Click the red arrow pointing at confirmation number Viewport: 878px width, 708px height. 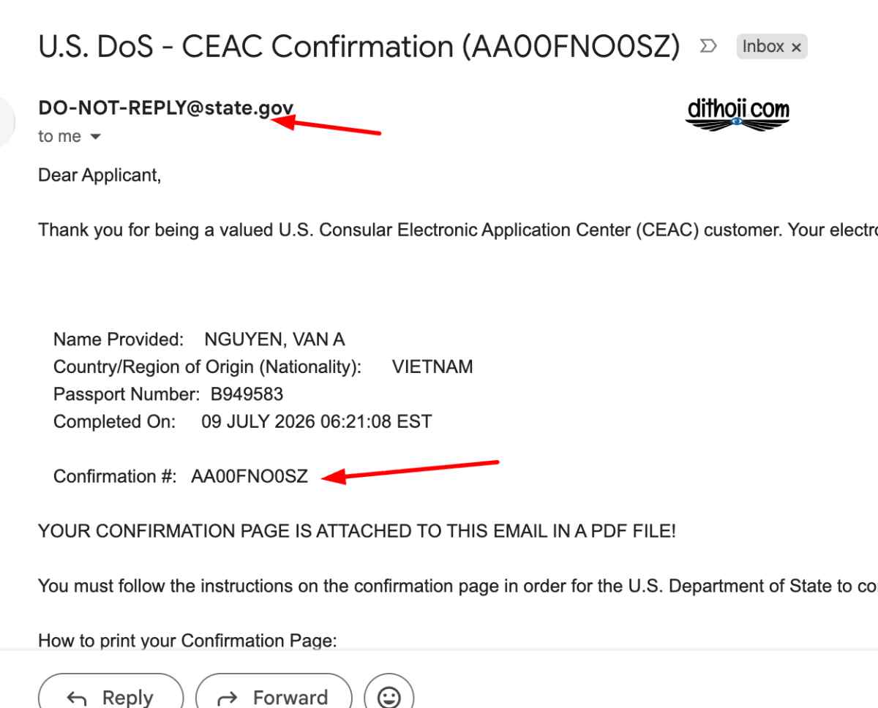411,470
